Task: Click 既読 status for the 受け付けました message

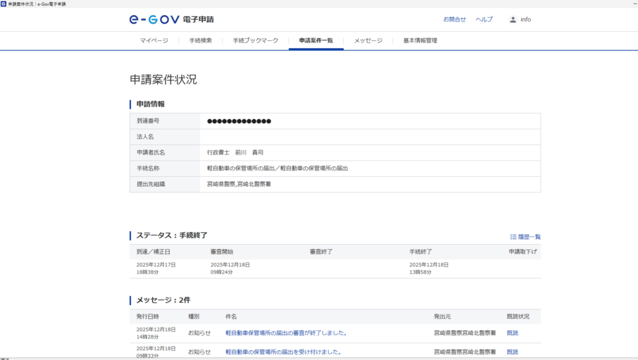Action: coord(512,352)
